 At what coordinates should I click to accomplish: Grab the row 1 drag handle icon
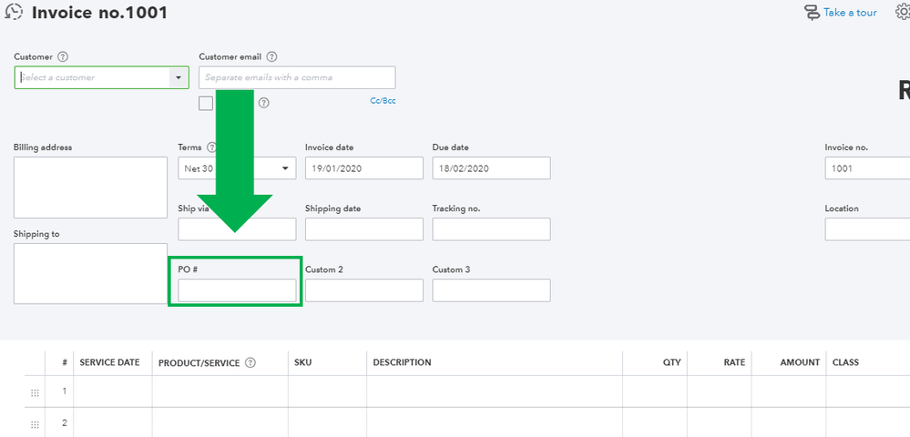pyautogui.click(x=36, y=392)
